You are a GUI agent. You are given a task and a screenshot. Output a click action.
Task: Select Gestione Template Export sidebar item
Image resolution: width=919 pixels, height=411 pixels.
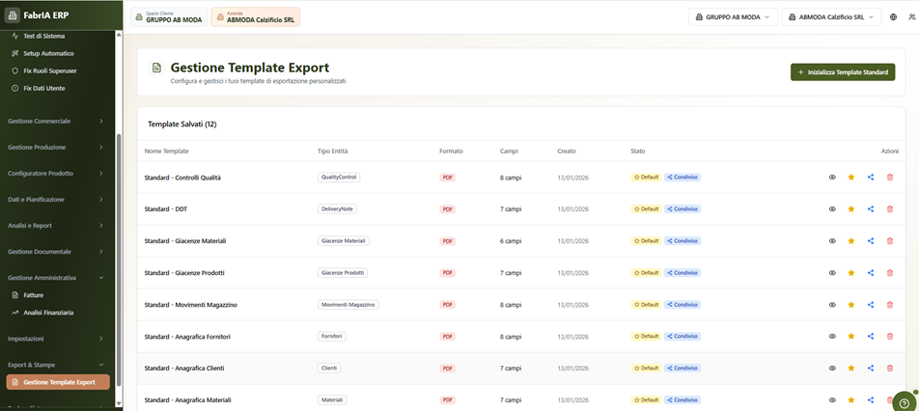point(58,382)
